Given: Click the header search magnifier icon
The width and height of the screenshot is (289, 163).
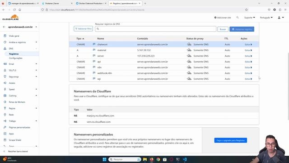Looking at the screenshot, I should (238, 17).
